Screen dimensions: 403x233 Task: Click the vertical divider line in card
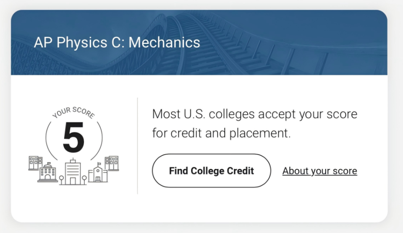point(138,146)
